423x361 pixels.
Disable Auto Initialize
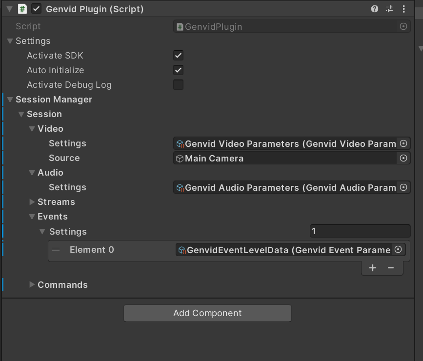(178, 70)
